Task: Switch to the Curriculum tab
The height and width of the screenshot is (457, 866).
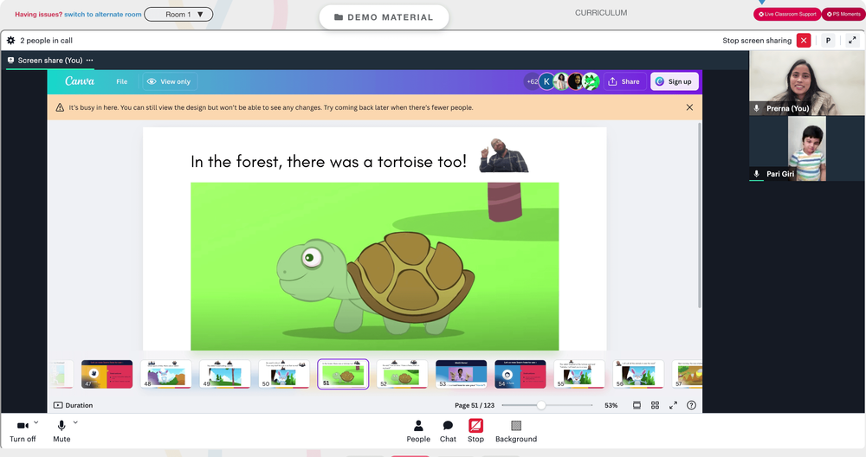Action: click(x=601, y=13)
